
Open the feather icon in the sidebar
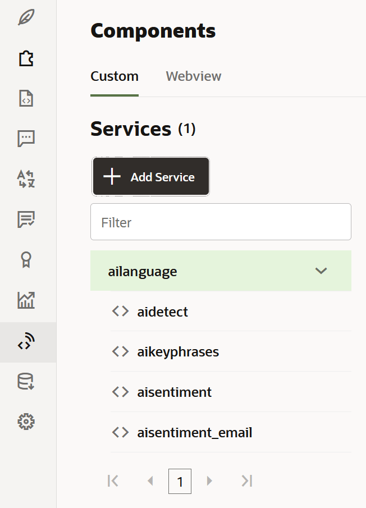click(x=26, y=17)
